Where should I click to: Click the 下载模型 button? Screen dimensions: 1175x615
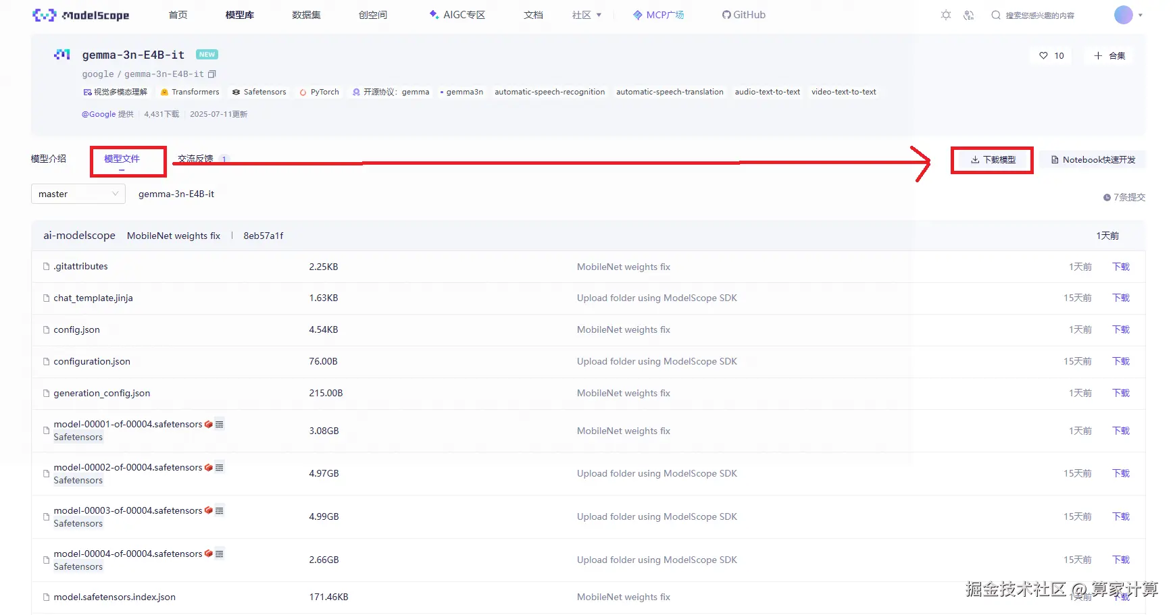[993, 160]
